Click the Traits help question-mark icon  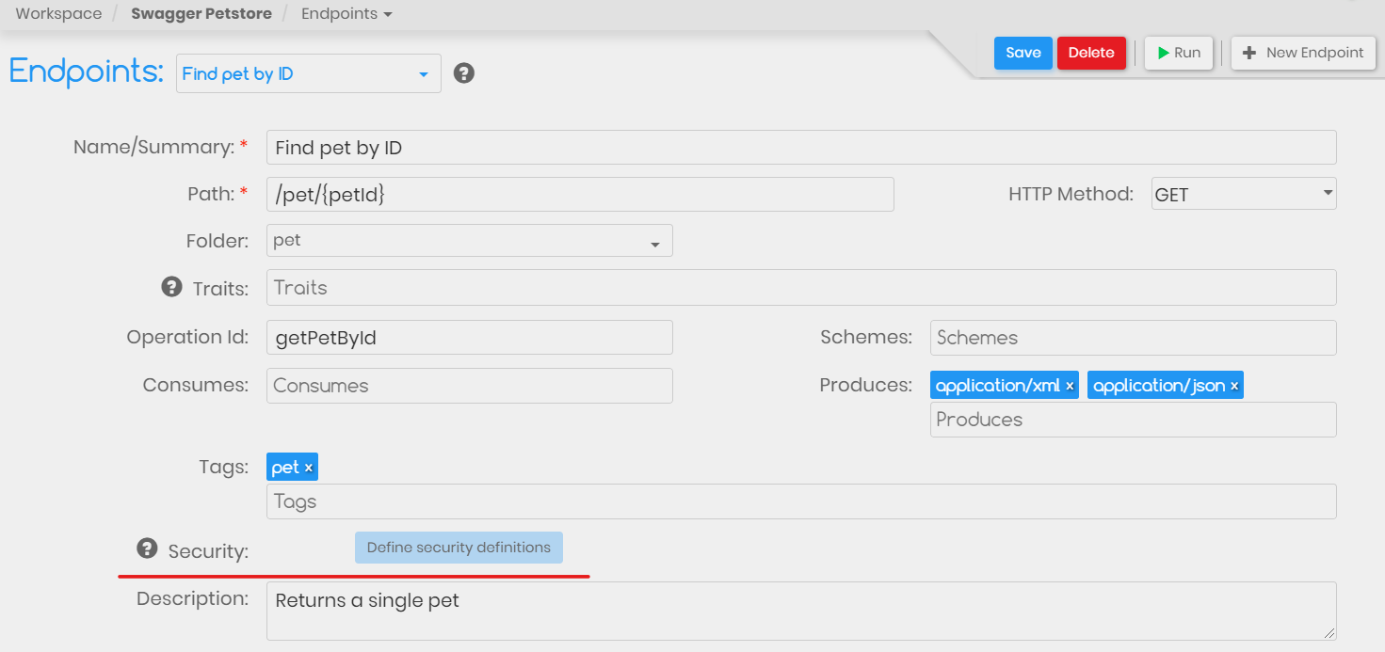click(171, 287)
